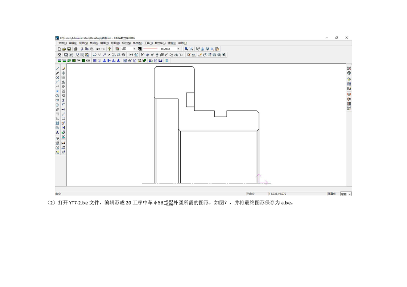
Task: Open the 修改(M) menu
Action: click(137, 43)
